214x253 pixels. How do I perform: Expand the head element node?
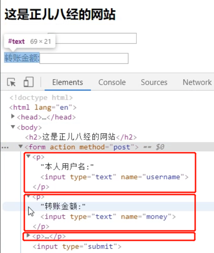[x=12, y=116]
